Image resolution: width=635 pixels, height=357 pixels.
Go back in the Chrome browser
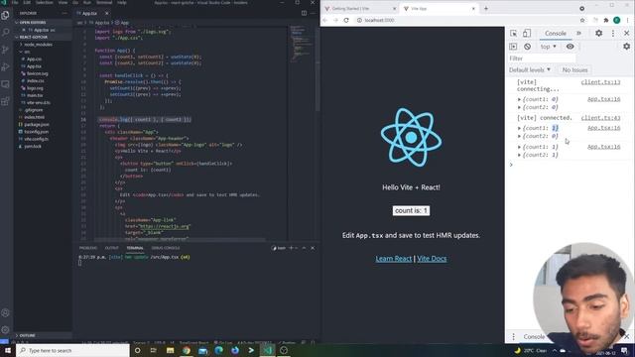click(x=325, y=20)
